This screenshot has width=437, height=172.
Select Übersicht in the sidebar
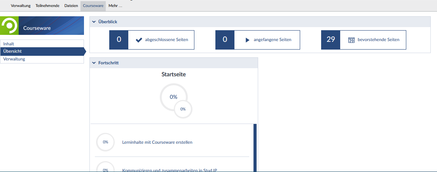coord(12,52)
